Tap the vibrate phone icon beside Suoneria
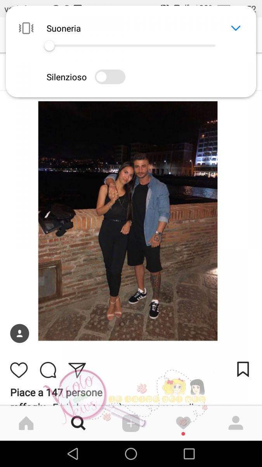This screenshot has width=262, height=467. 26,28
